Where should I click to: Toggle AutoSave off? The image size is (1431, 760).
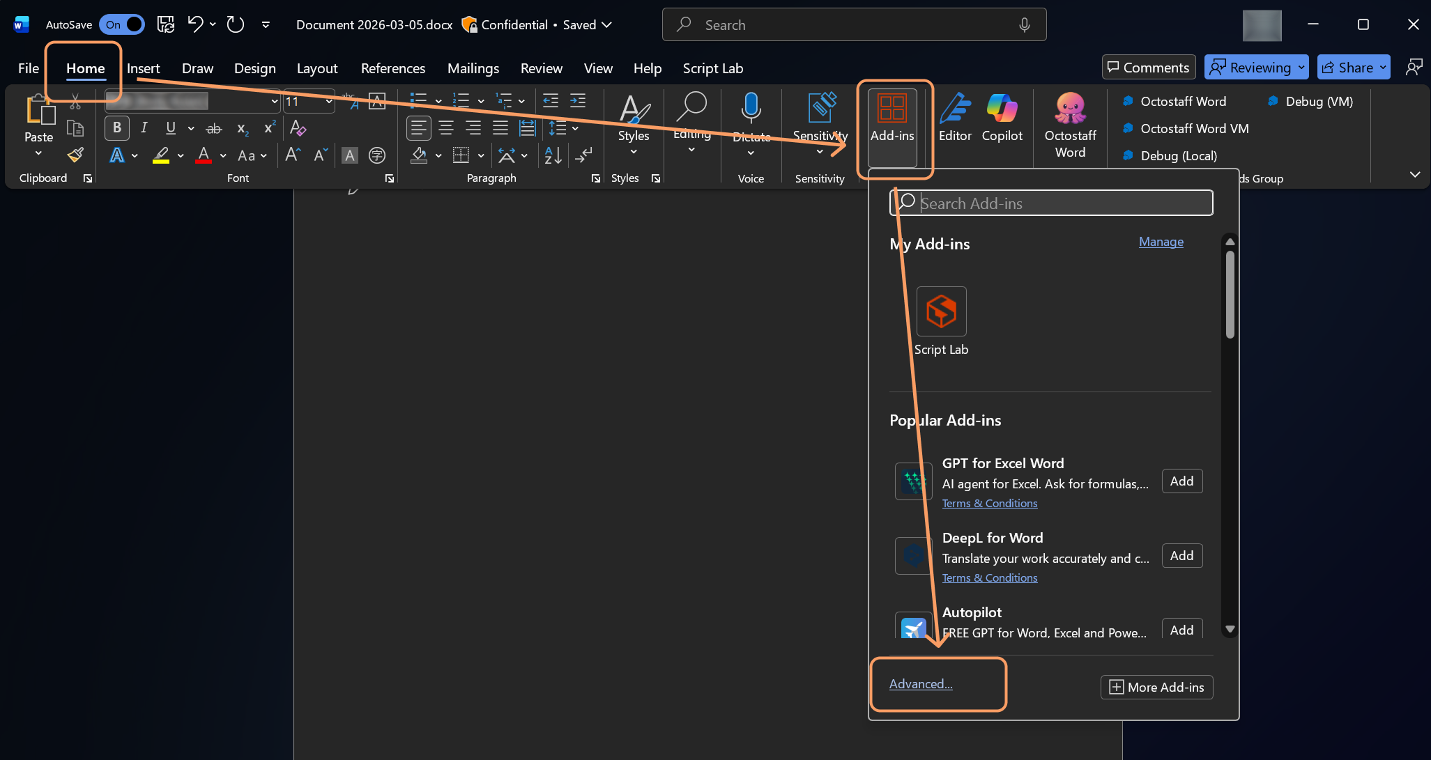pos(122,24)
